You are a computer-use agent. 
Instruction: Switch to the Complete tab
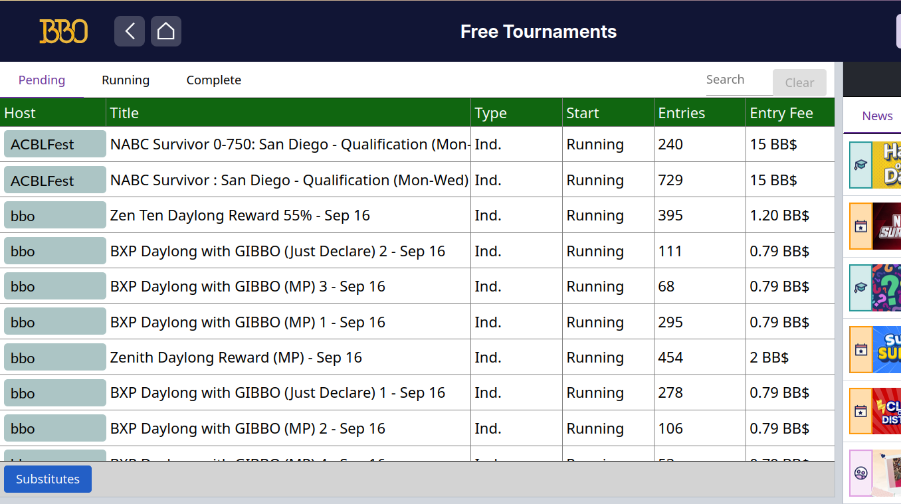tap(214, 80)
